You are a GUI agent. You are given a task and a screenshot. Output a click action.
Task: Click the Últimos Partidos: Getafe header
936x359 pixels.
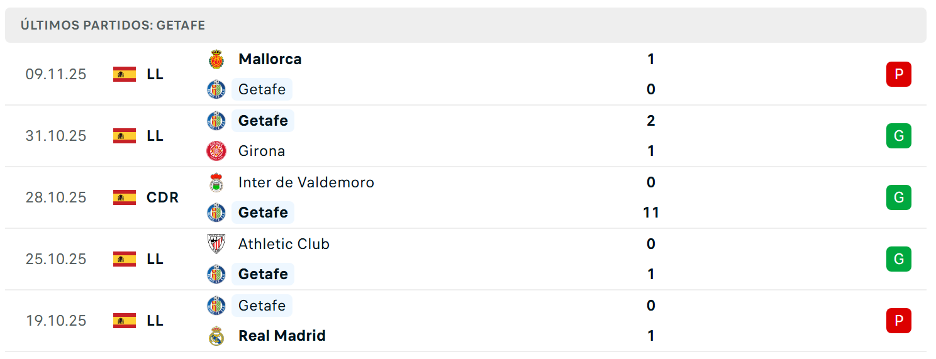click(x=113, y=26)
